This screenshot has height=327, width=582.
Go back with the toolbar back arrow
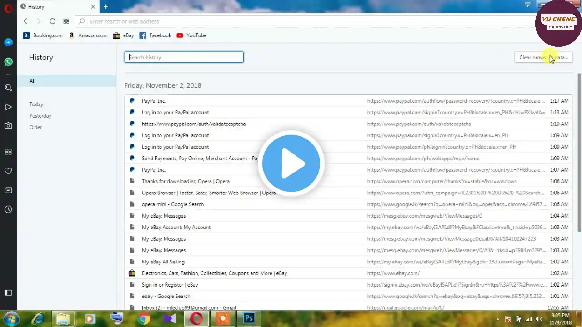[x=25, y=21]
